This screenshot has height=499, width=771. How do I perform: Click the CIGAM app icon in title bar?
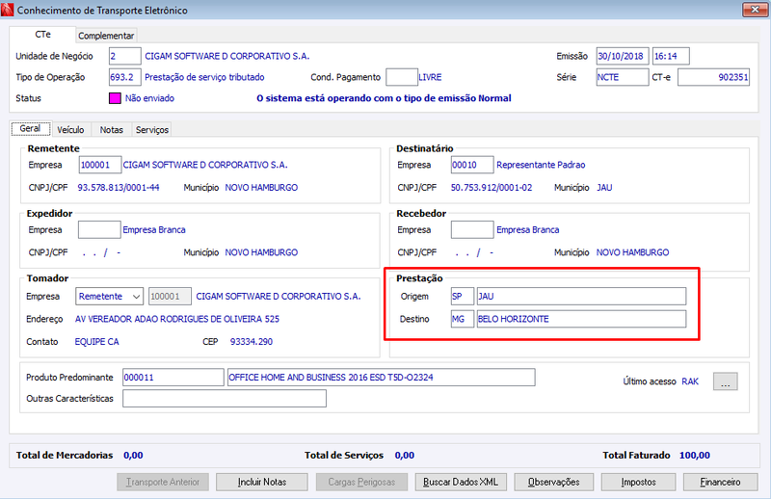8,10
